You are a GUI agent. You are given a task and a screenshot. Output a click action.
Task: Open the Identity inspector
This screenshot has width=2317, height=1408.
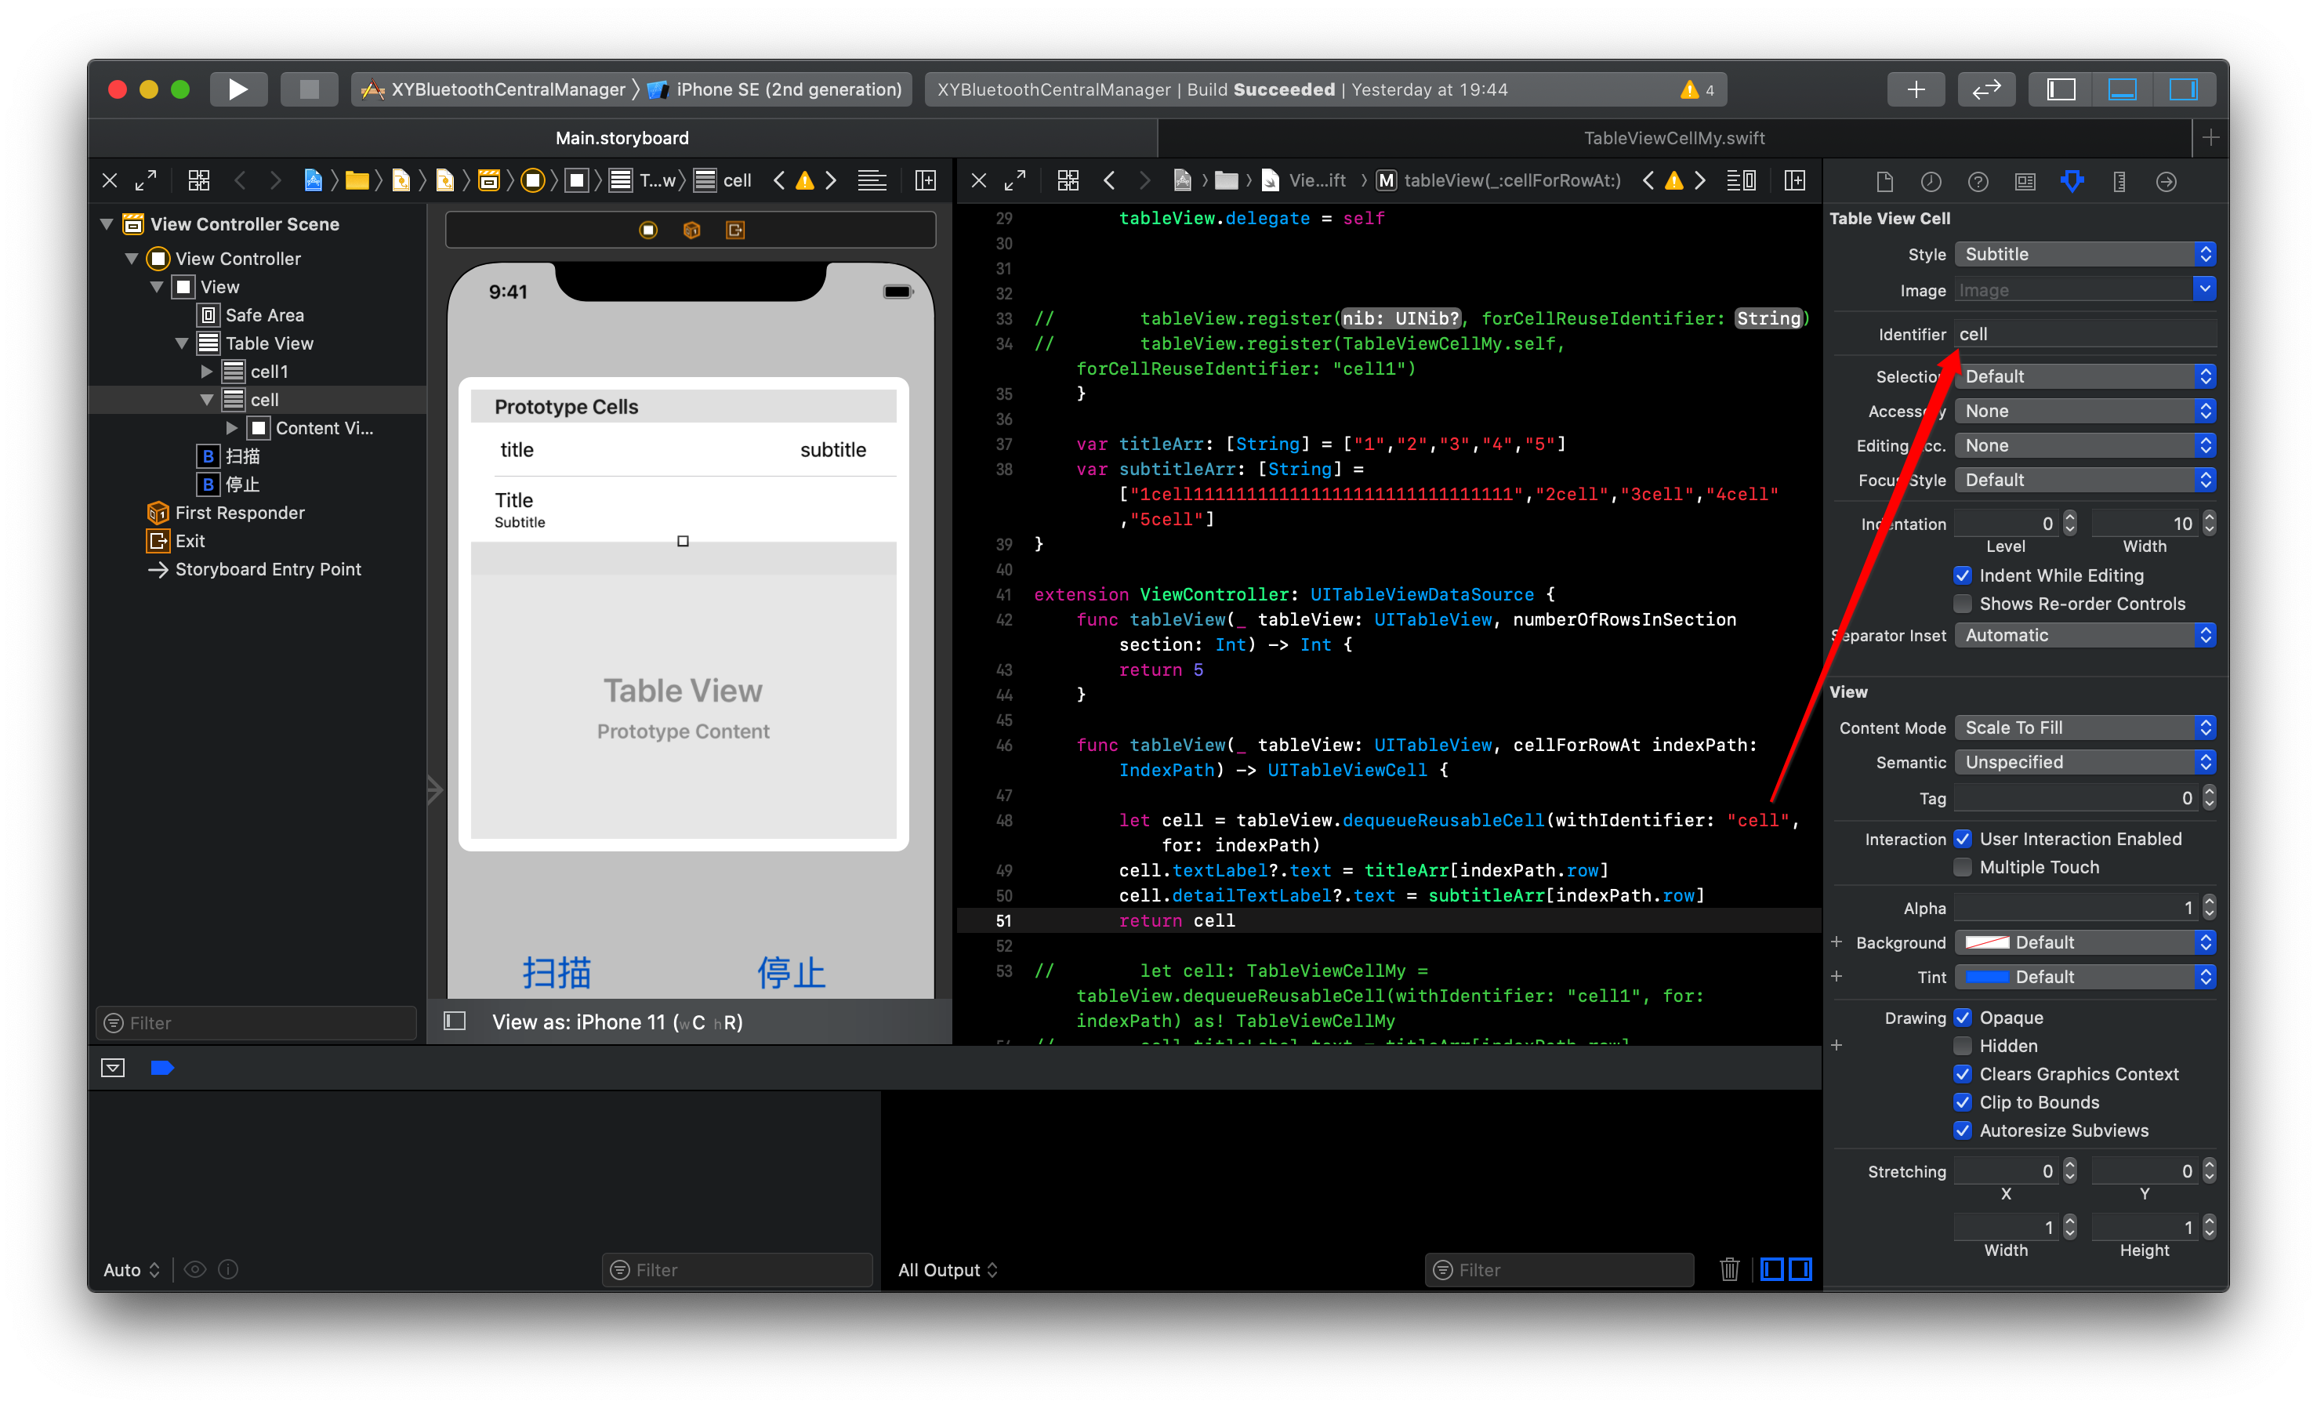(x=2025, y=182)
